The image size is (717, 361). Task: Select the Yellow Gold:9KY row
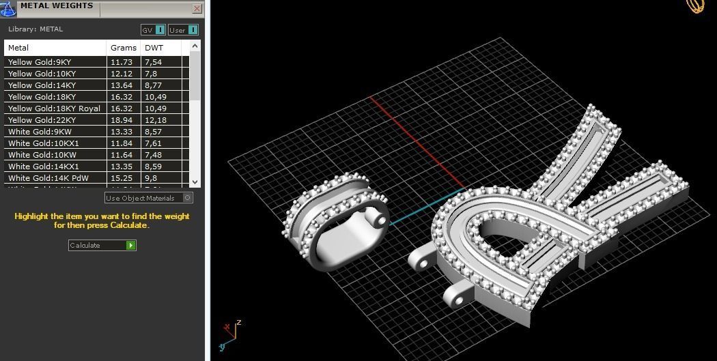(x=96, y=62)
